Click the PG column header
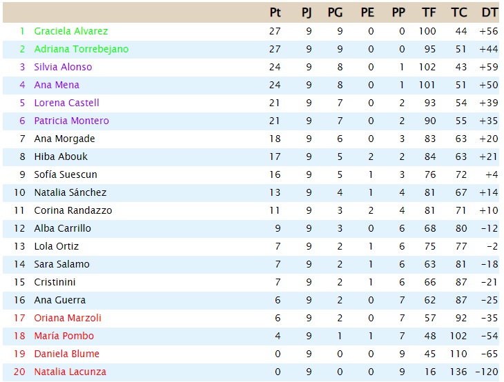This screenshot has height=382, width=504. pyautogui.click(x=335, y=12)
